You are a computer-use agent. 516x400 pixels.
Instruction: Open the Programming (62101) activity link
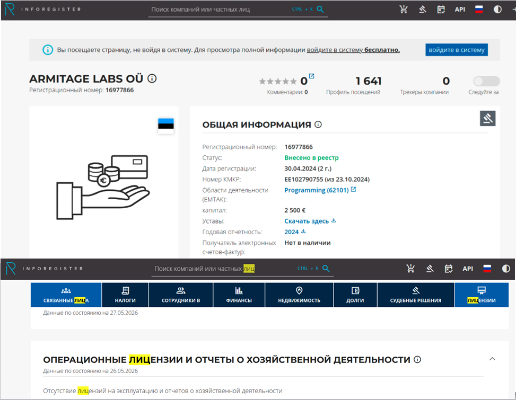(x=316, y=190)
